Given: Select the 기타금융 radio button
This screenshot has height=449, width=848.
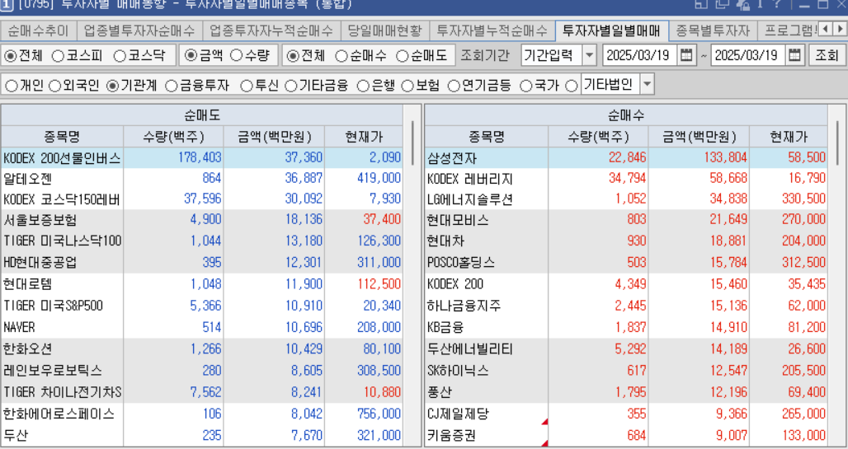Looking at the screenshot, I should (291, 86).
